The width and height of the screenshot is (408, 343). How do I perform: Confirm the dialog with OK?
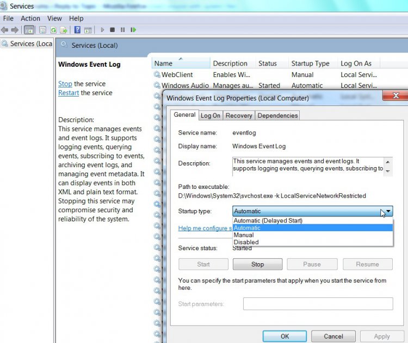pyautogui.click(x=285, y=336)
